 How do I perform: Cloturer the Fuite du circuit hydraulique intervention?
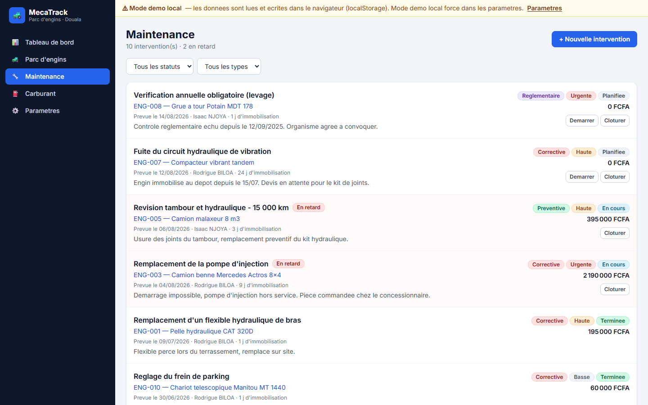pos(615,177)
